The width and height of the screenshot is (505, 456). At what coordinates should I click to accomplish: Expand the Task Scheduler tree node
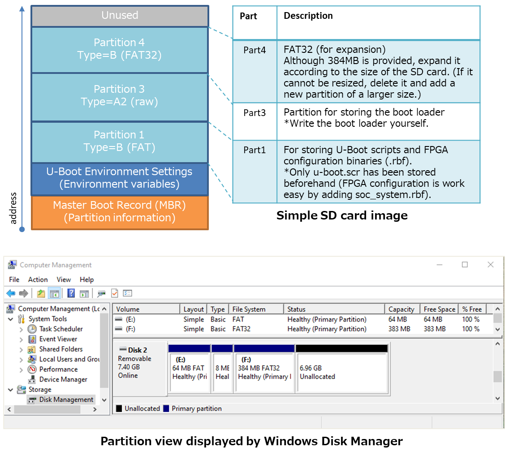click(x=21, y=329)
